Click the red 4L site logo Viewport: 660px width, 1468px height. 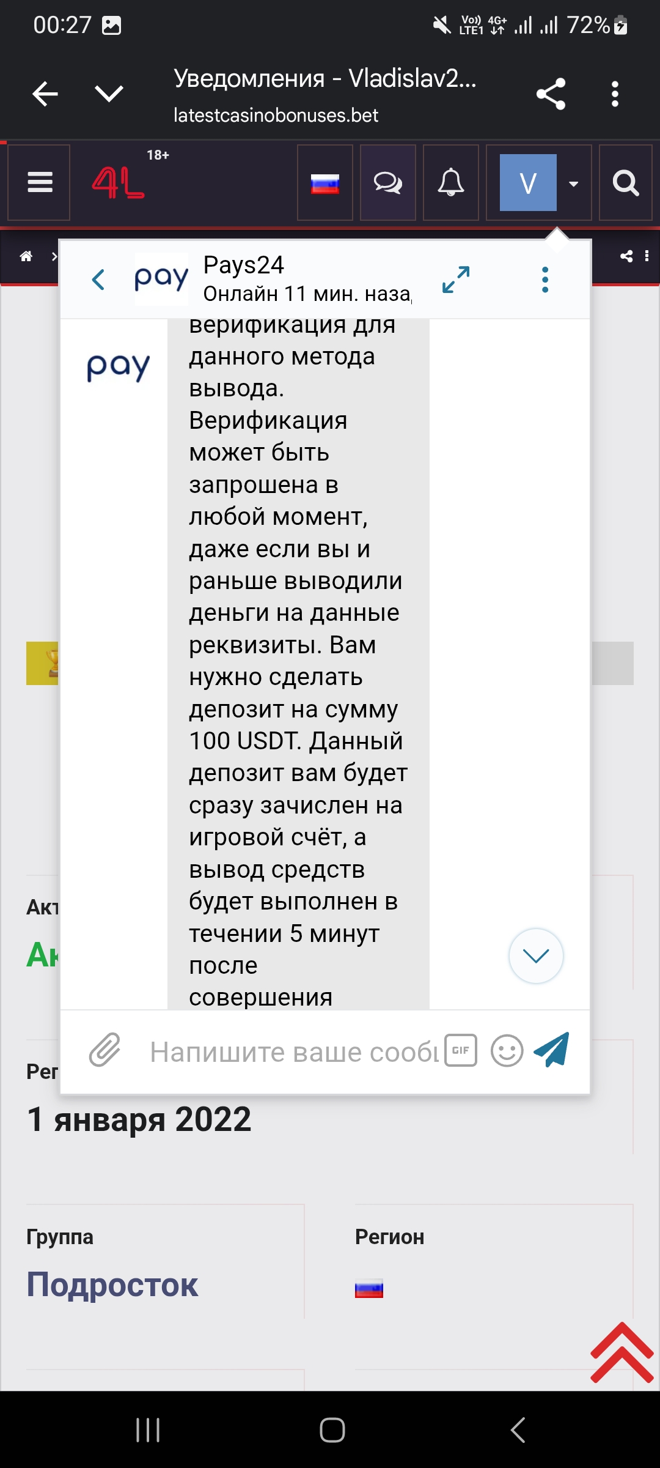pyautogui.click(x=119, y=183)
